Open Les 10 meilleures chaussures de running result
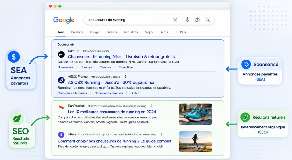 112,112
